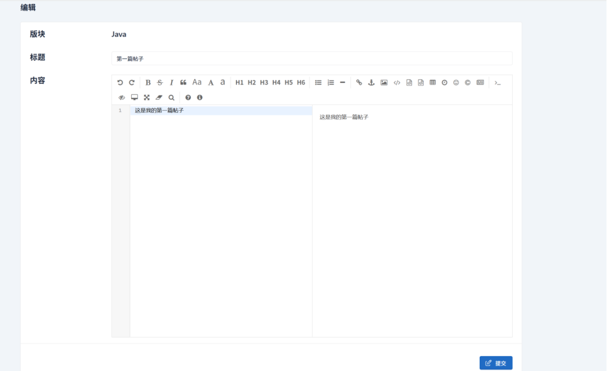Screen dimensions: 607x371
Task: Insert heading level H6
Action: [x=301, y=82]
